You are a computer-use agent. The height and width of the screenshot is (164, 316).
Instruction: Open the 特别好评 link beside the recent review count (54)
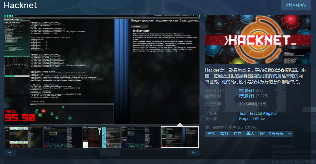(247, 91)
